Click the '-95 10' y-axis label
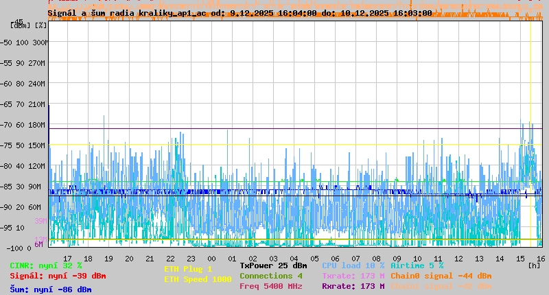 click(x=12, y=228)
